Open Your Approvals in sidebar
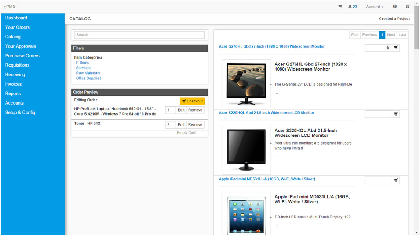 coord(20,46)
